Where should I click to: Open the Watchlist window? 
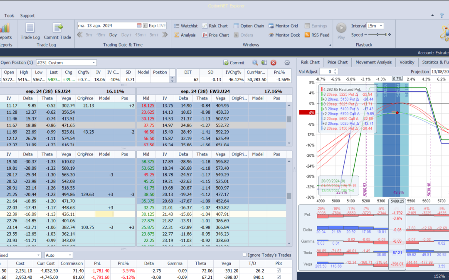[x=186, y=26]
